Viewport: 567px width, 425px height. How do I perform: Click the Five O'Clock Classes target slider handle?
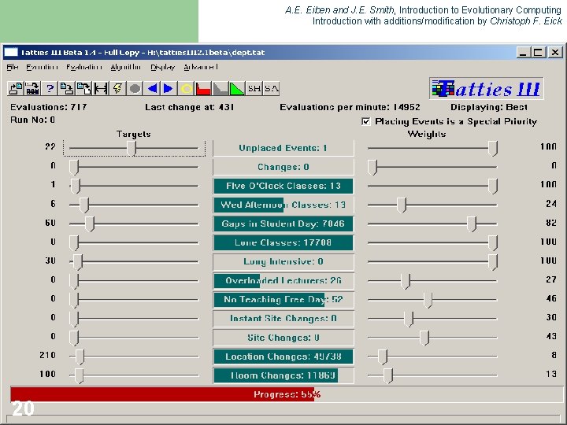pos(76,186)
